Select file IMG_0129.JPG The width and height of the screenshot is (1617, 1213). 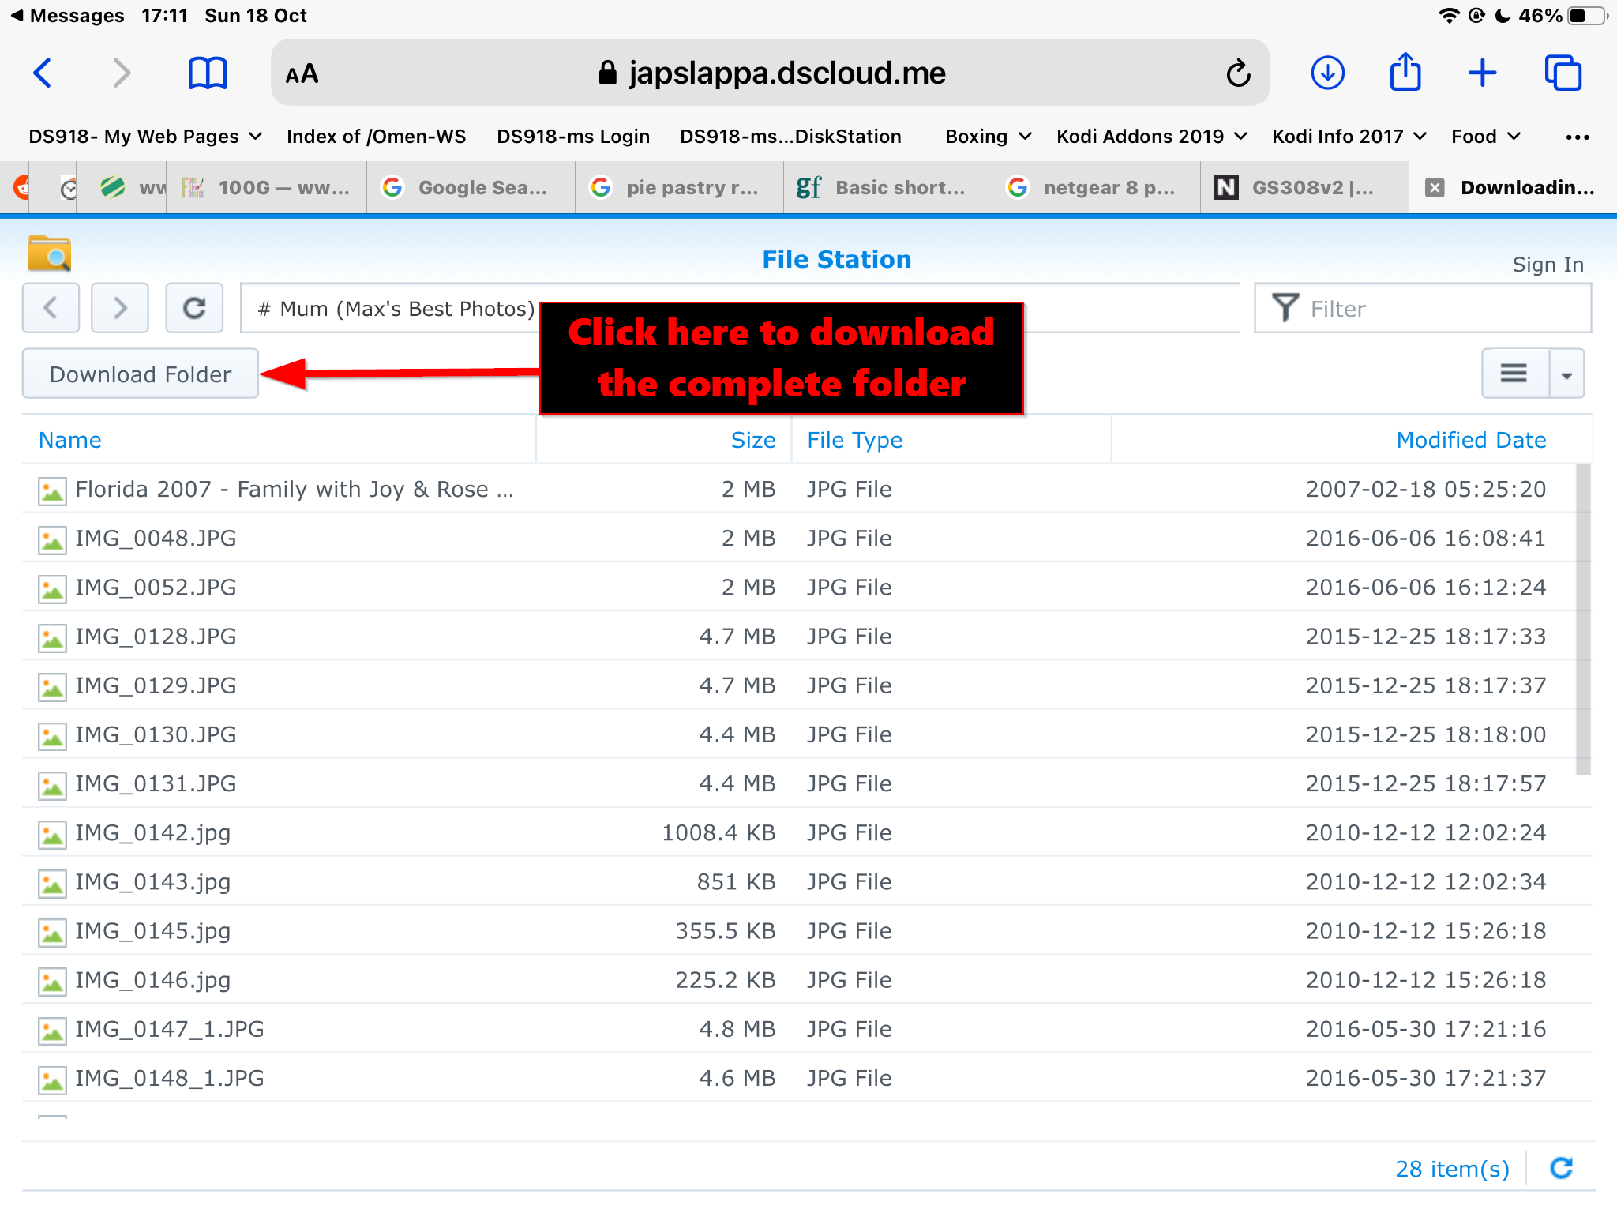click(807, 685)
